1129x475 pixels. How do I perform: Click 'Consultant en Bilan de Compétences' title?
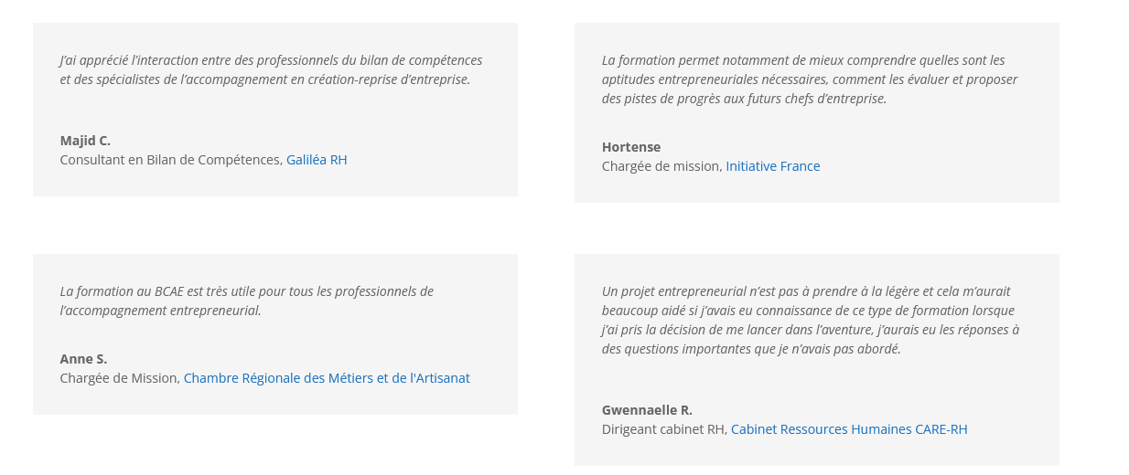pos(171,160)
